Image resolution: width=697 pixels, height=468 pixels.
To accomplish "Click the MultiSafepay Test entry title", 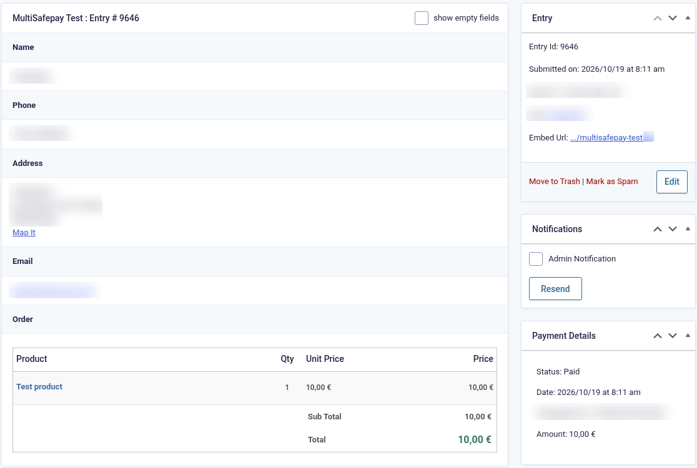I will [76, 18].
